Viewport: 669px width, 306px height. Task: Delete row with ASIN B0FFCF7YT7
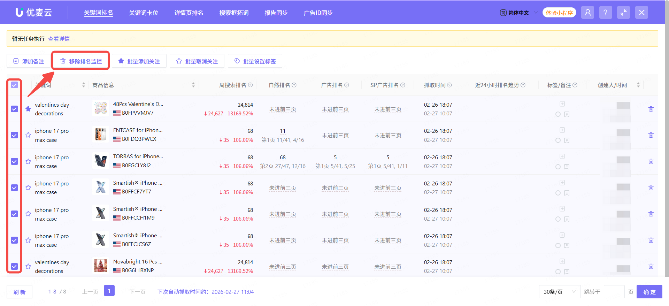click(651, 188)
